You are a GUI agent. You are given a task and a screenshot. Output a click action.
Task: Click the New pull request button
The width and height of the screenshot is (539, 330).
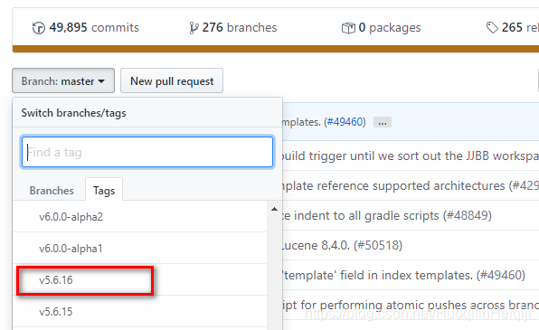pyautogui.click(x=172, y=80)
